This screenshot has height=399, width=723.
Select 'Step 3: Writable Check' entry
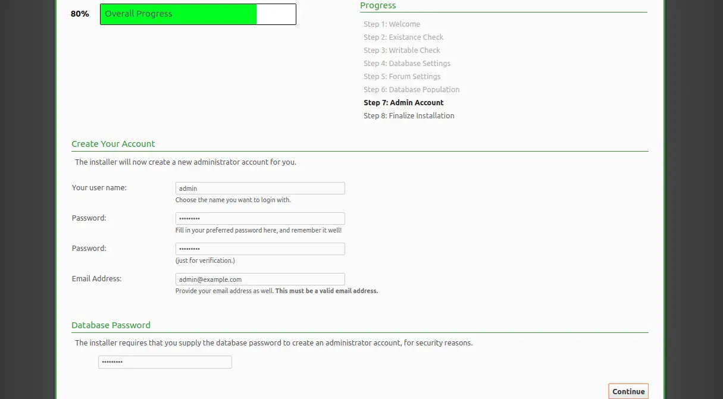[402, 51]
